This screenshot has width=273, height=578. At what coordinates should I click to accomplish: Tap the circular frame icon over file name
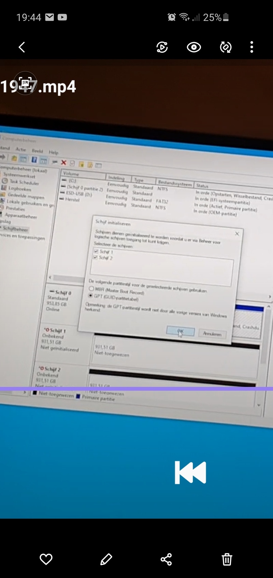(x=25, y=83)
